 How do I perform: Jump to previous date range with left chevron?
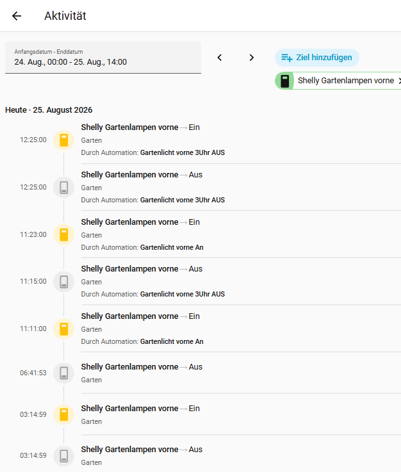click(220, 58)
